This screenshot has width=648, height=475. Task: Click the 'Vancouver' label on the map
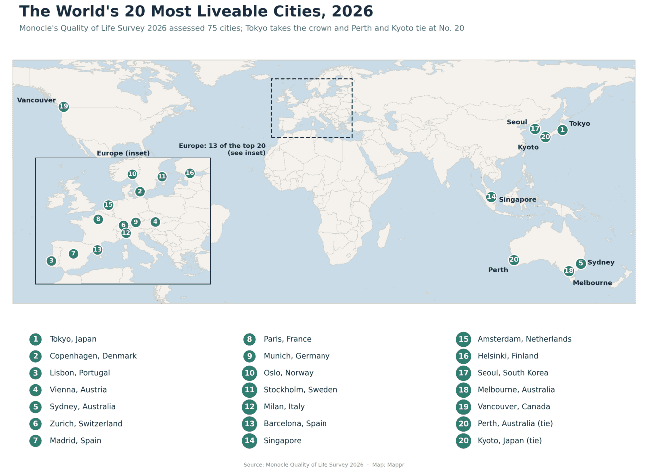(36, 100)
